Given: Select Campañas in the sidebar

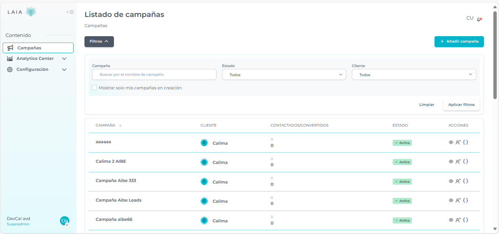Looking at the screenshot, I should coord(38,48).
